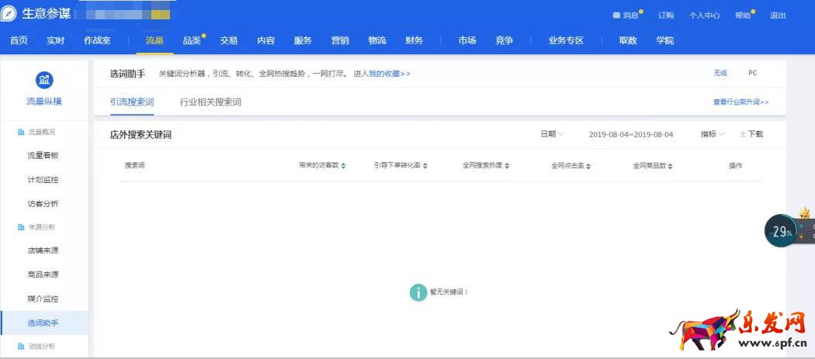Open the 我的收藏 link
Image resolution: width=815 pixels, height=359 pixels.
(x=387, y=74)
